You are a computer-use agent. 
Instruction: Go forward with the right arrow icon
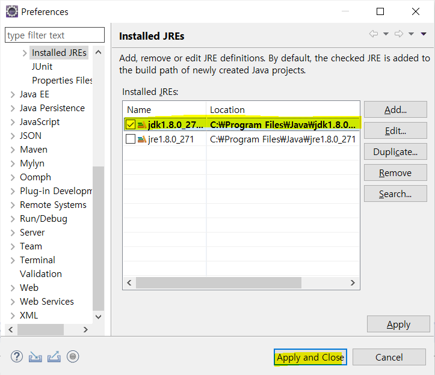[399, 34]
